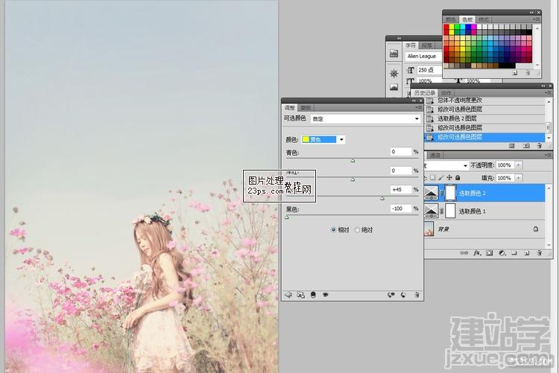Switch to the 调整 Adjustments tab

pyautogui.click(x=289, y=108)
